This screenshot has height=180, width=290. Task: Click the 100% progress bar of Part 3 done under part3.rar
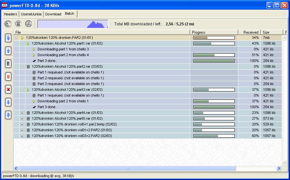point(214,107)
